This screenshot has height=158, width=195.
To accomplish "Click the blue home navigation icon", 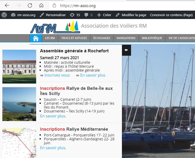I will pyautogui.click(x=36, y=38).
